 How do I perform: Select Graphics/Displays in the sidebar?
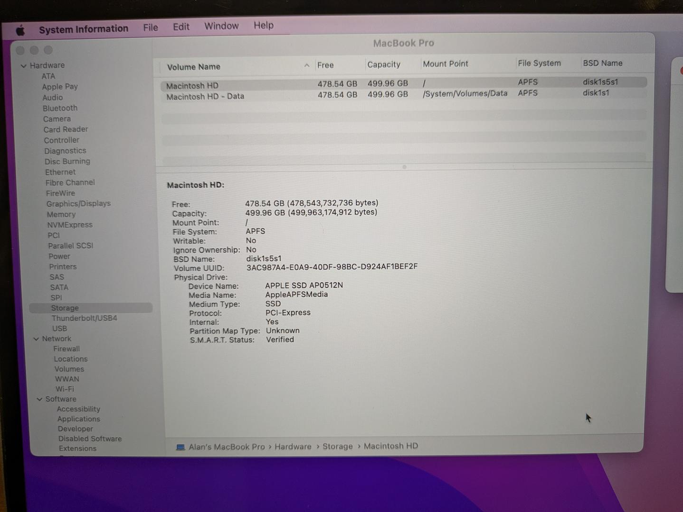click(78, 204)
